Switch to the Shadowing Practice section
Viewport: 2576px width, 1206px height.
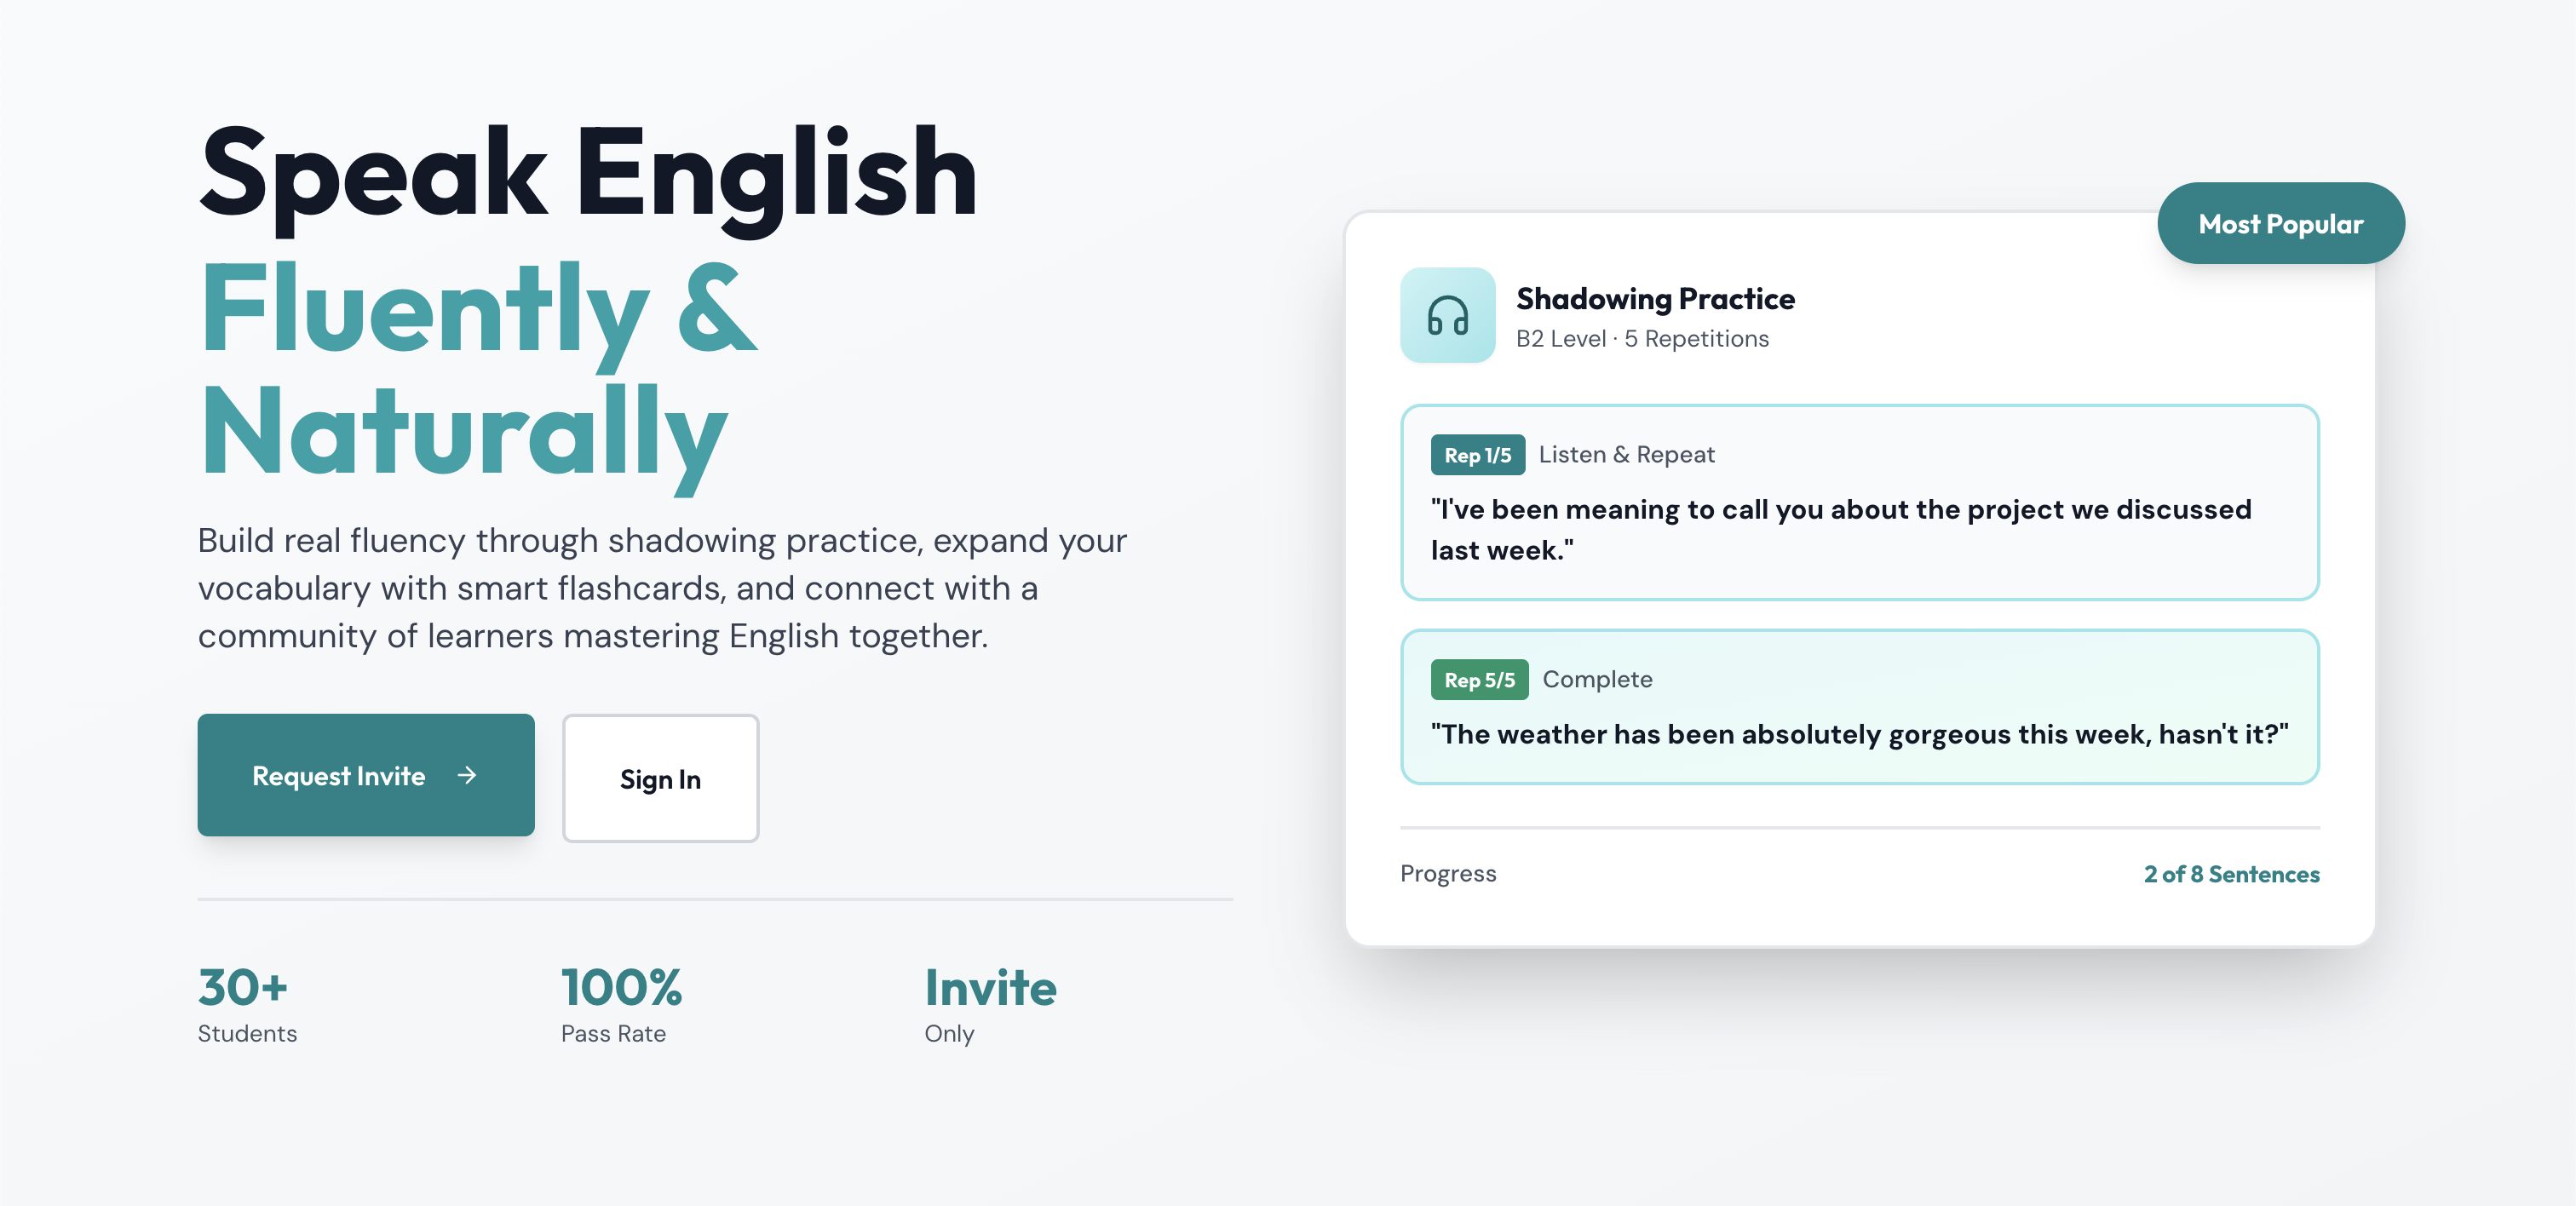pyautogui.click(x=1655, y=297)
